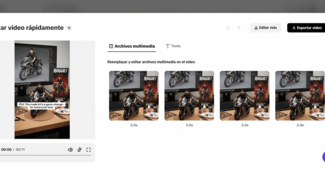Select the third 3.0s media clip thumbnail

coord(245,96)
